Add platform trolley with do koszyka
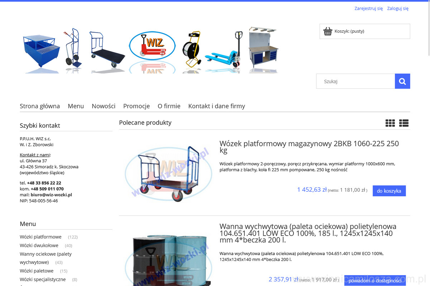 coord(389,191)
